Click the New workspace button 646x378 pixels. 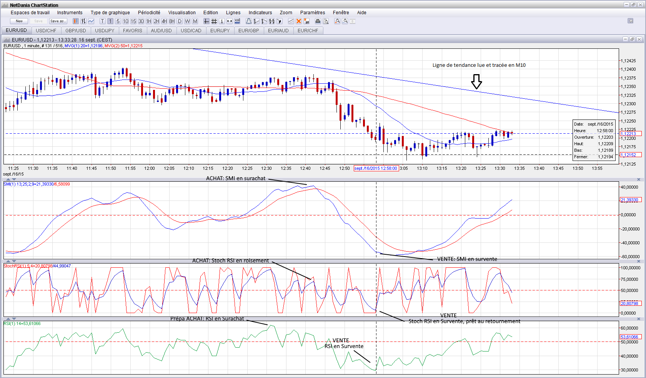click(19, 21)
